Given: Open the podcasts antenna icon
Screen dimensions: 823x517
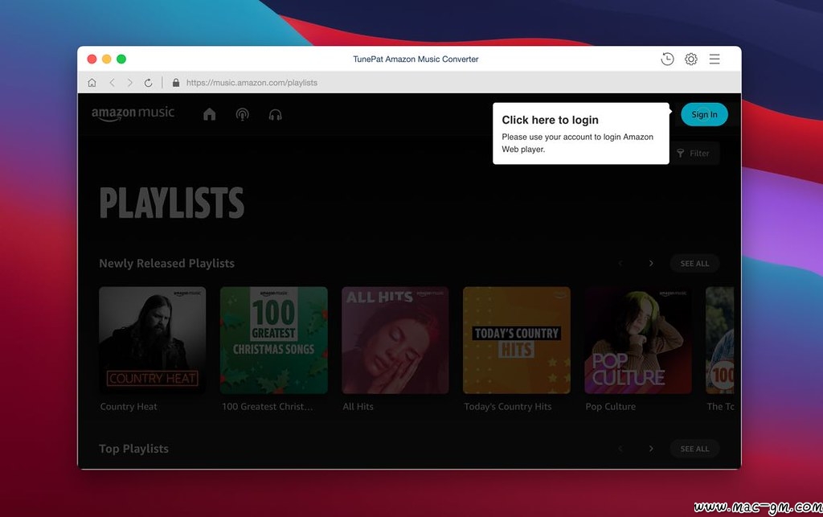Looking at the screenshot, I should click(x=242, y=114).
